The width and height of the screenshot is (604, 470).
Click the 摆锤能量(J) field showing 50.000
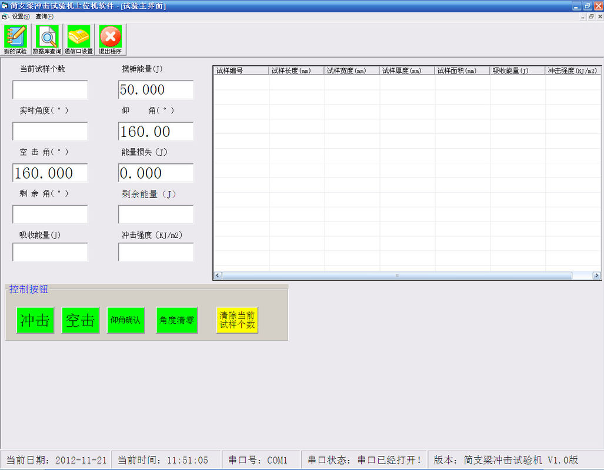[156, 90]
